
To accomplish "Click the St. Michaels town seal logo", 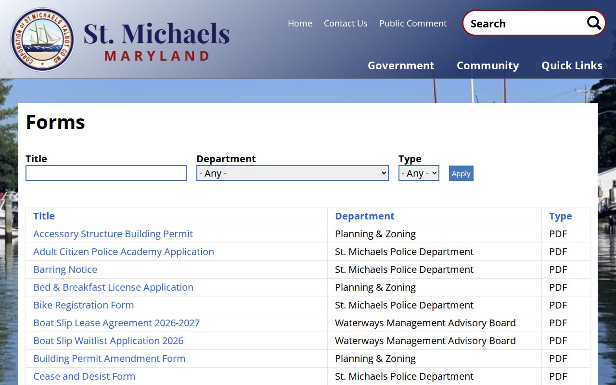I will point(42,39).
